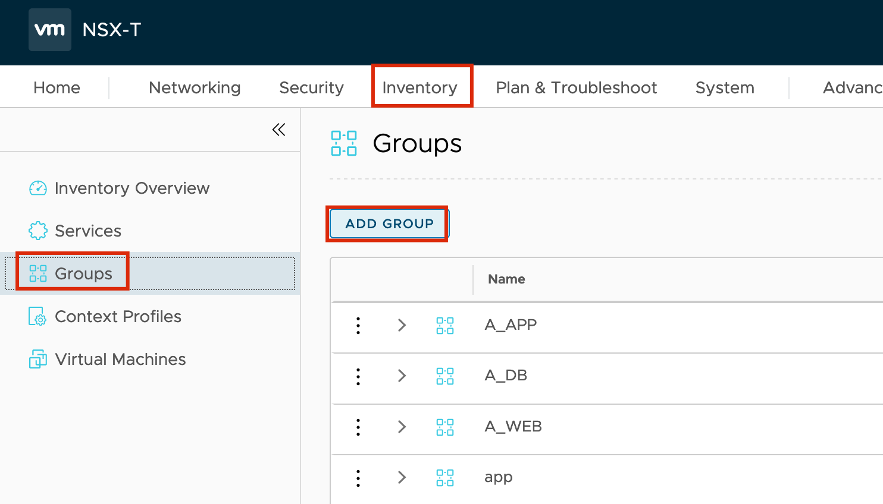Open actions menu for A_WEB row

pos(358,427)
